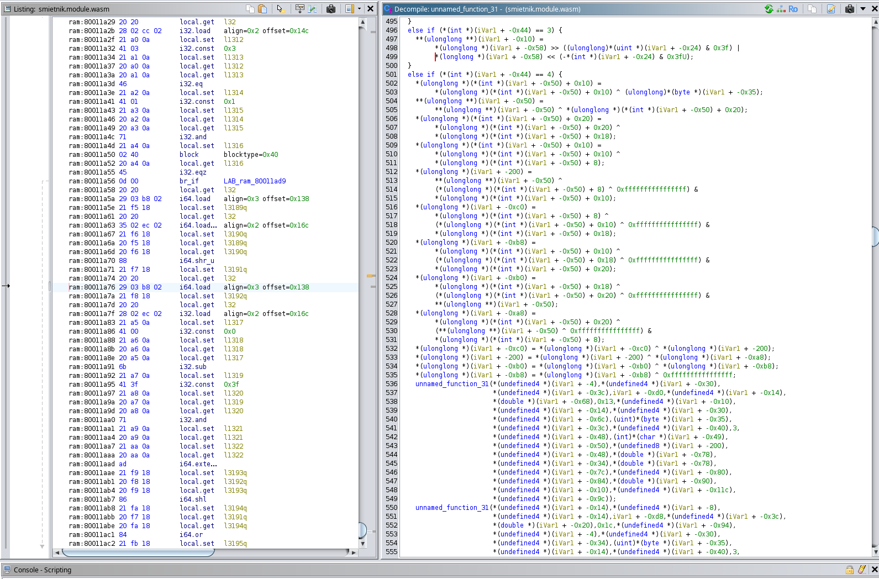Open Browser Field Formatter icon in Listing
Image resolution: width=879 pixels, height=579 pixels.
(300, 9)
